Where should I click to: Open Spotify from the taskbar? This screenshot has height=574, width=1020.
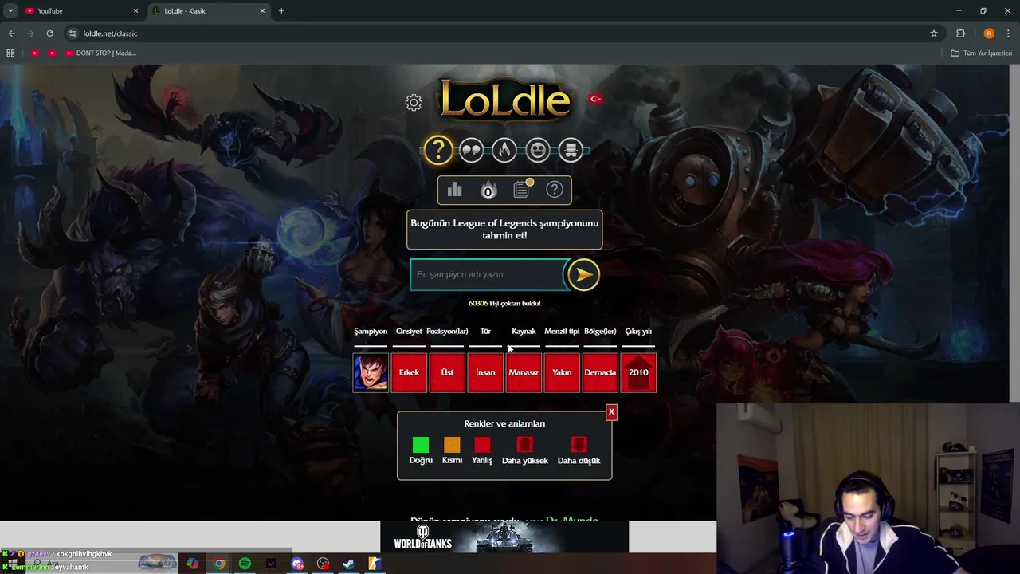[x=245, y=564]
